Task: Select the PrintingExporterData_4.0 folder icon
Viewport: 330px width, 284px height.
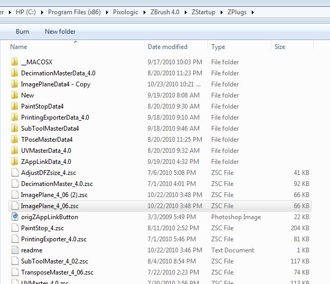Action: (14, 117)
